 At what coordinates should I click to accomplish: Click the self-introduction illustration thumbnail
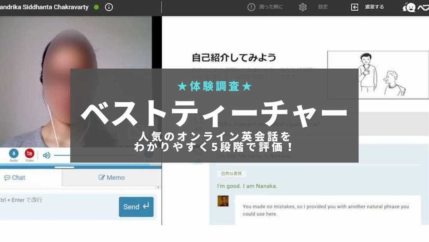[378, 74]
